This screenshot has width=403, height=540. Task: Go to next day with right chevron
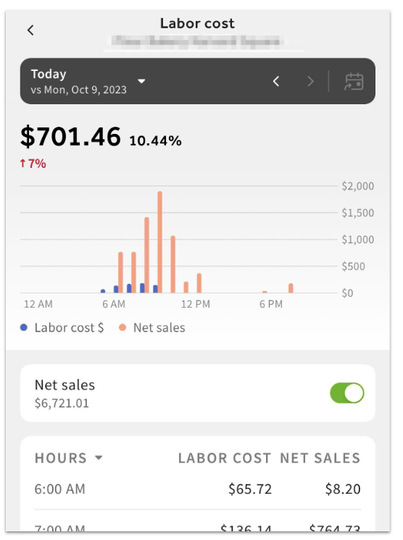(x=310, y=81)
